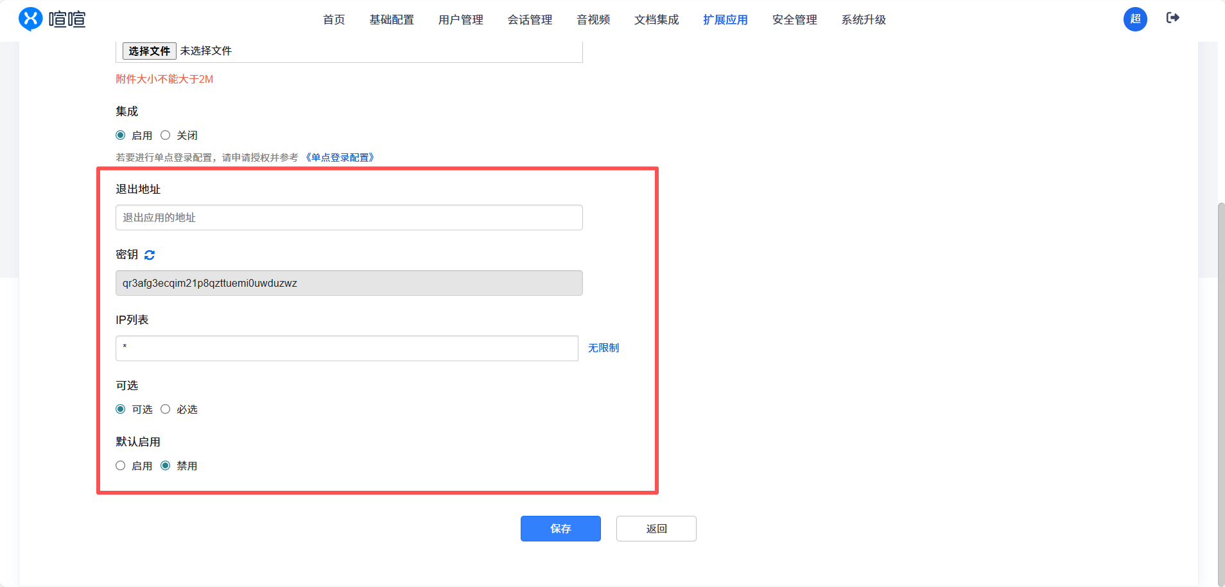Viewport: 1225px width, 587px height.
Task: Click the IP列表 input field
Action: pos(347,348)
